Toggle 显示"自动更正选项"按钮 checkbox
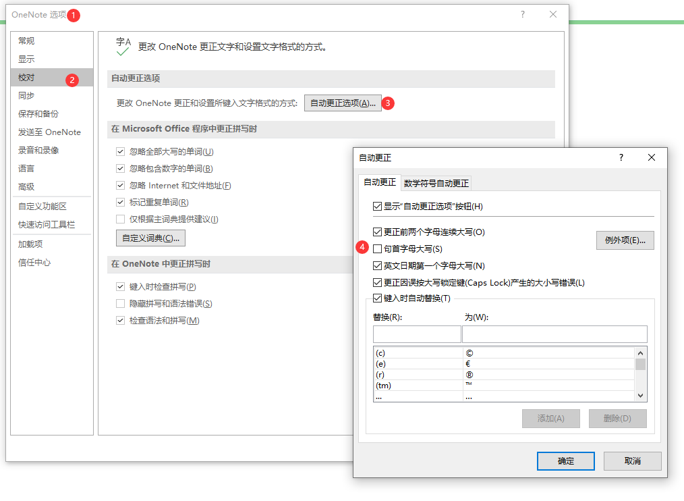This screenshot has width=684, height=501. (377, 206)
